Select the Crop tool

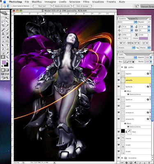(x=3, y=25)
